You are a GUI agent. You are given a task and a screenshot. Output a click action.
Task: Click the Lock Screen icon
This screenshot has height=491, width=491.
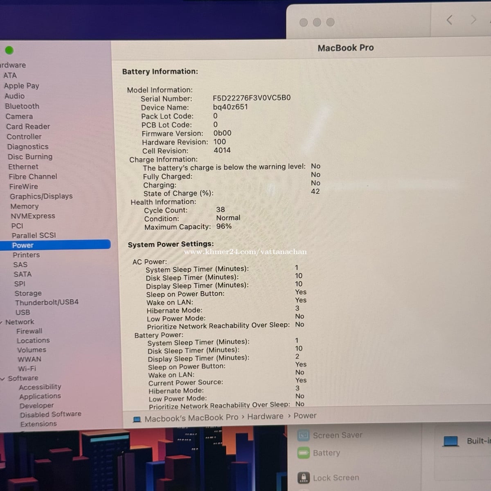click(303, 477)
